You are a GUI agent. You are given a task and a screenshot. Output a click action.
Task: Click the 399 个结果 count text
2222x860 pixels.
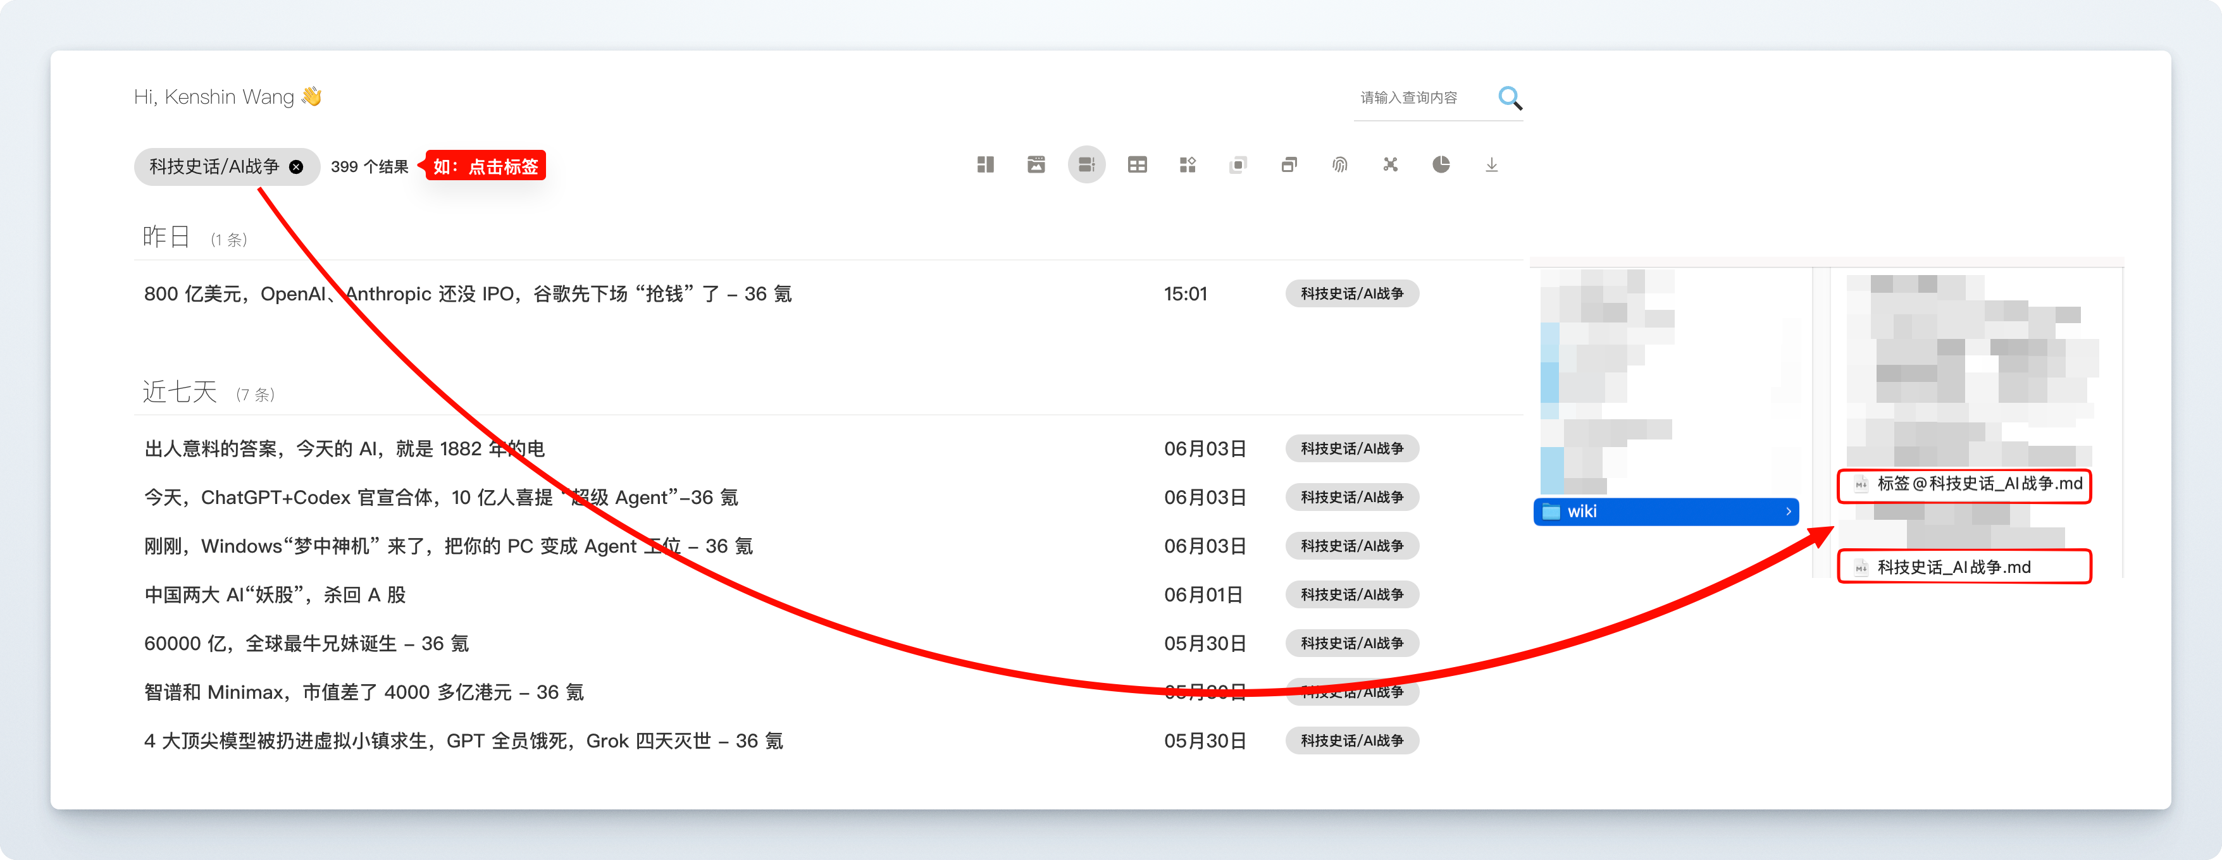coord(369,167)
